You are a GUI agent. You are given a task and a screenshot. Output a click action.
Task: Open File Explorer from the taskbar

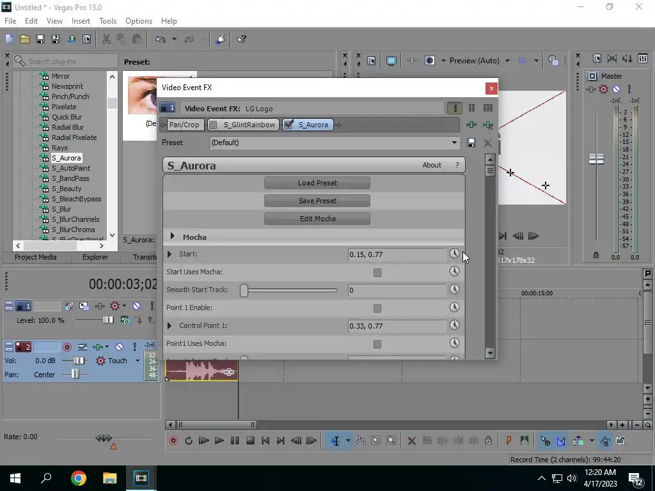110,478
